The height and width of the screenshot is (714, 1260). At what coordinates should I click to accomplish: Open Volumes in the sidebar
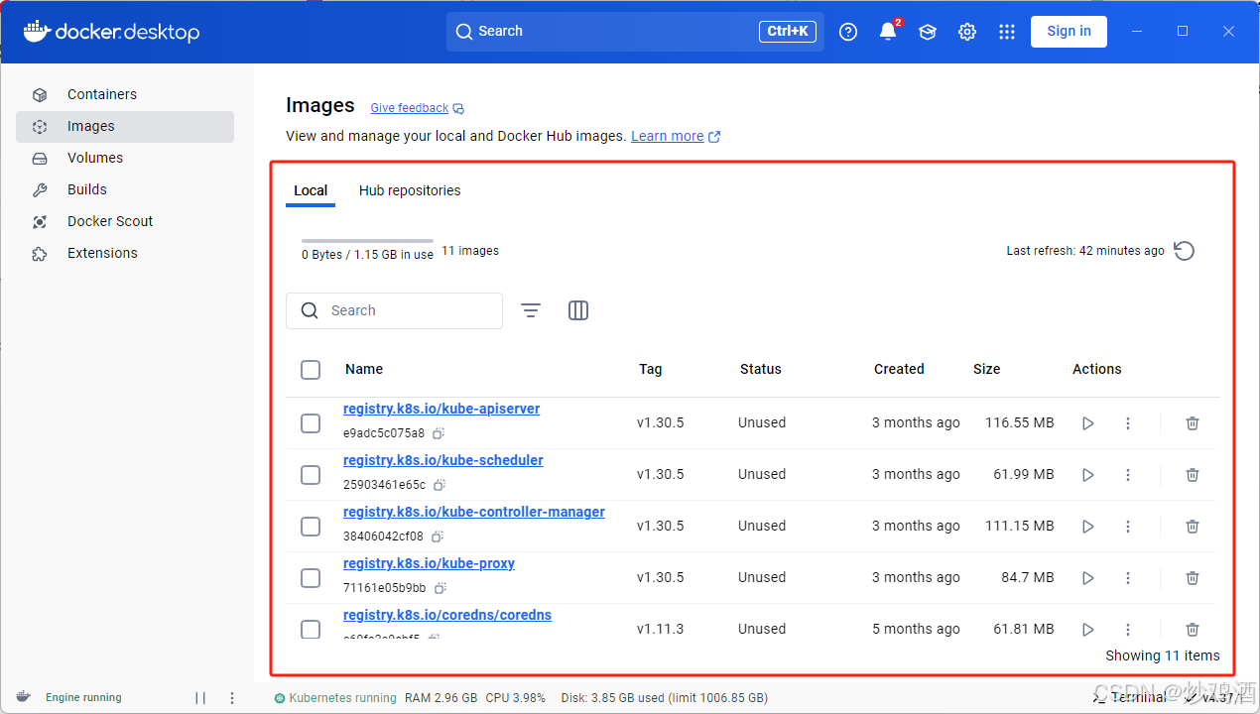(x=125, y=158)
